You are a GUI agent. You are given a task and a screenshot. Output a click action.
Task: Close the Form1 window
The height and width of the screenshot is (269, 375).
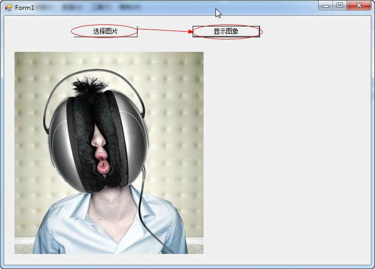[x=358, y=6]
